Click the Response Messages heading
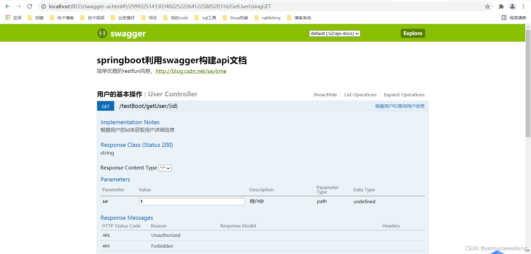 pyautogui.click(x=127, y=218)
